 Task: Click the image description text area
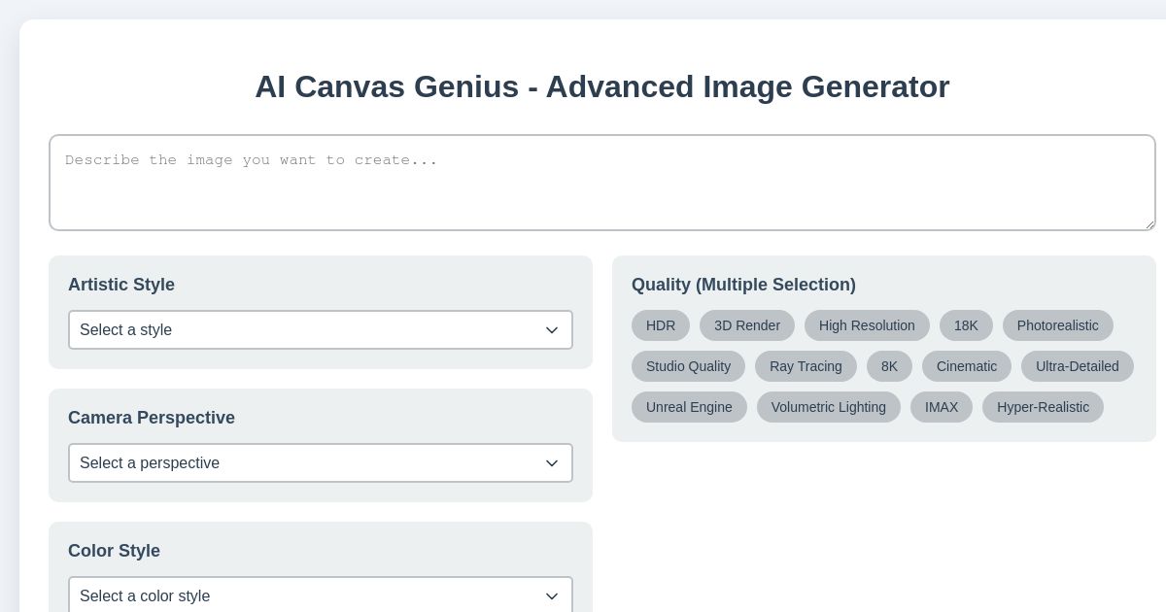click(x=602, y=183)
